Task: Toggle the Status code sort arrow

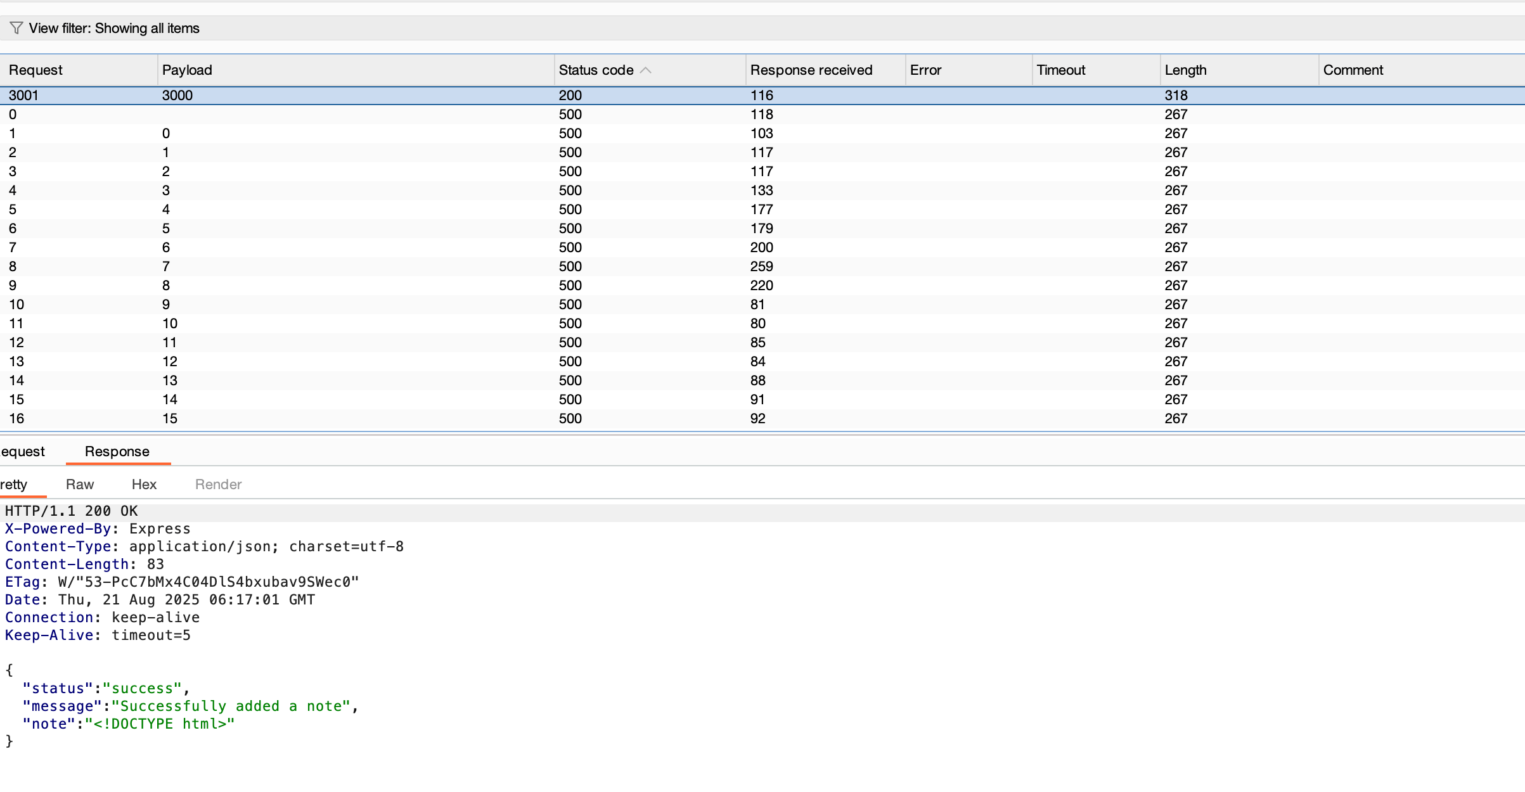Action: click(x=646, y=70)
